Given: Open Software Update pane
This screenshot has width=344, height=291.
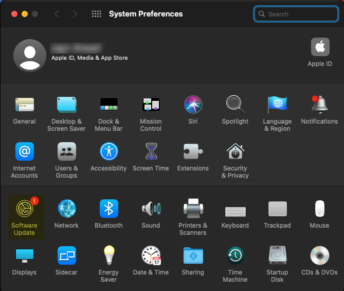Looking at the screenshot, I should pos(26,217).
